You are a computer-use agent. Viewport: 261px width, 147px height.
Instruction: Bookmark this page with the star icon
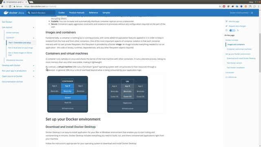220,7
